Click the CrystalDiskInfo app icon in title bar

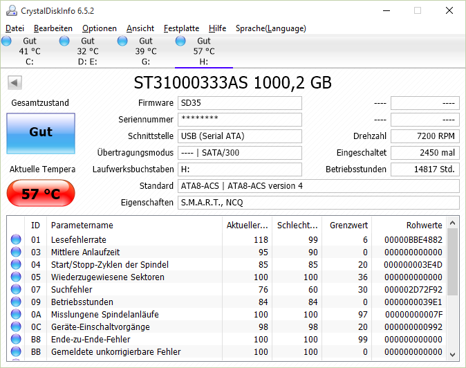click(12, 10)
